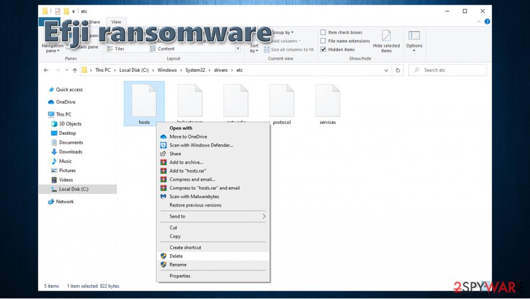
Task: Open the Group by dropdown
Action: tap(283, 33)
